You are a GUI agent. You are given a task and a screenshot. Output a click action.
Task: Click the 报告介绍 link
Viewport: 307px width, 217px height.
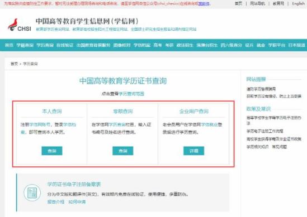(56, 202)
